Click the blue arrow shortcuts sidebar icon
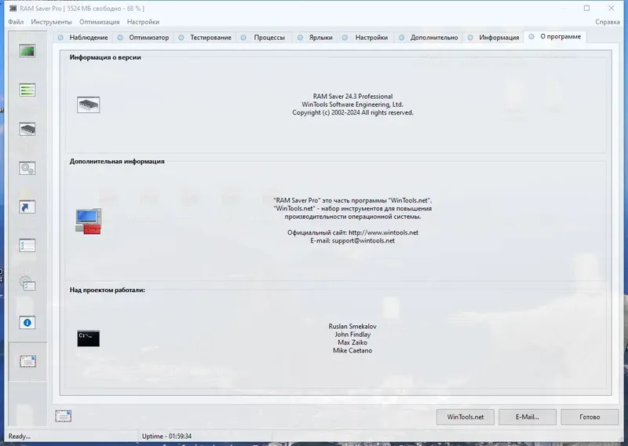This screenshot has width=628, height=446. point(27,207)
